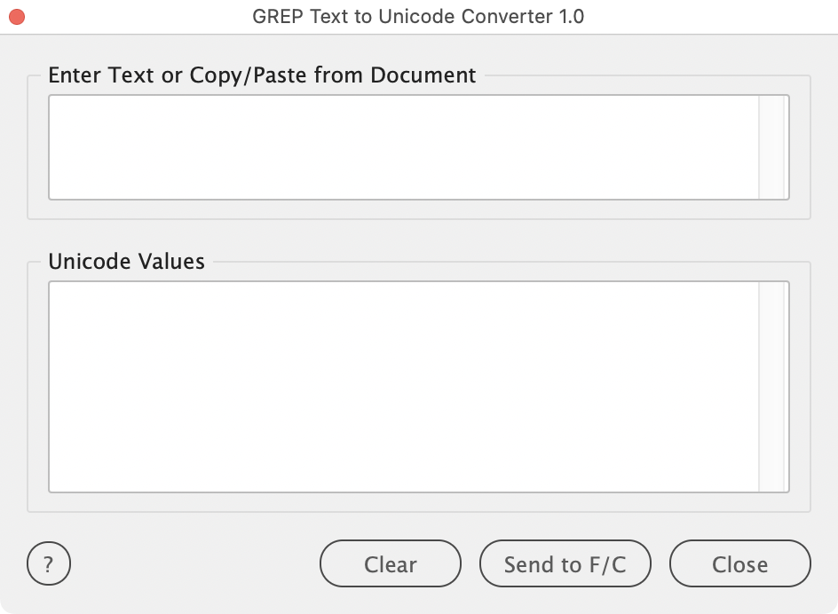Click the round ? help icon

pos(49,563)
